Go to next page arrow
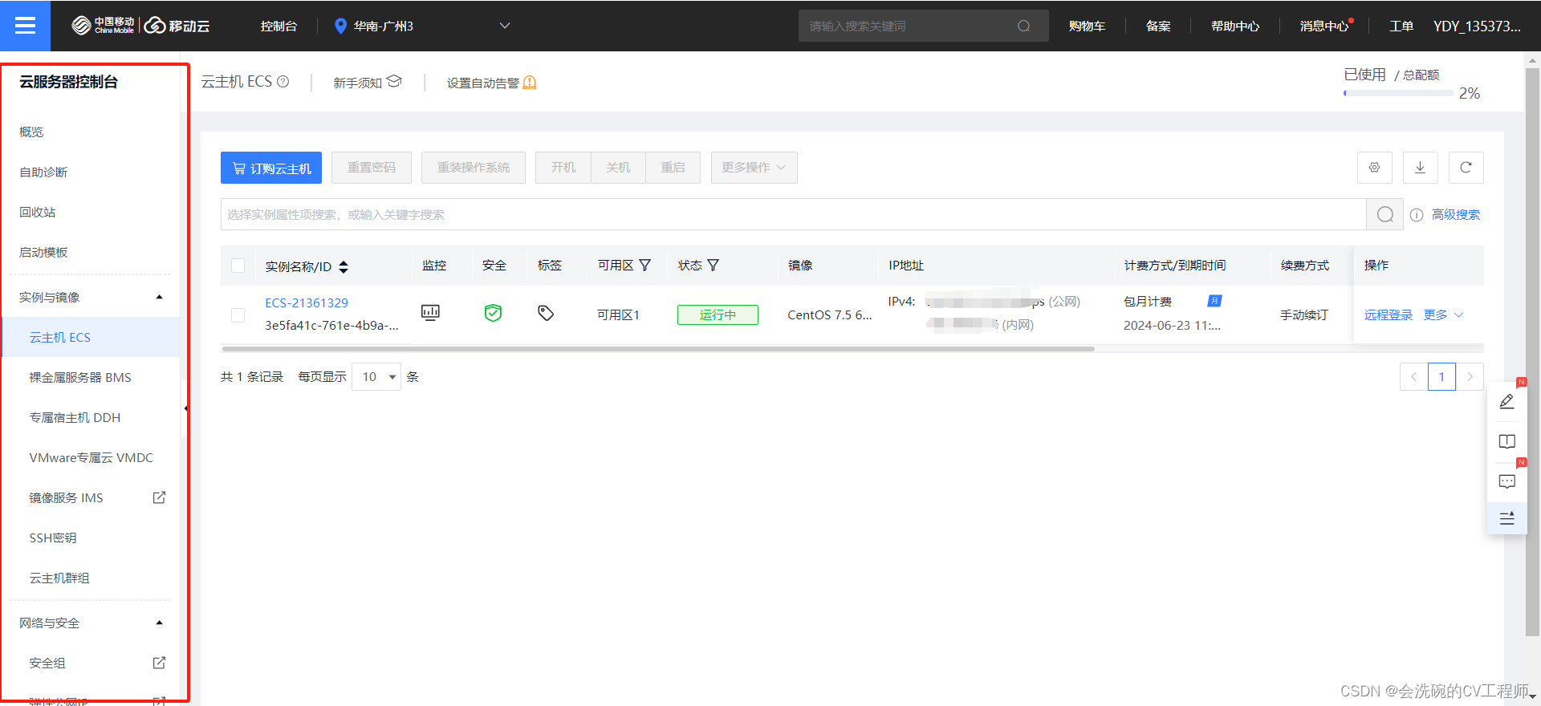The image size is (1541, 706). point(1470,376)
